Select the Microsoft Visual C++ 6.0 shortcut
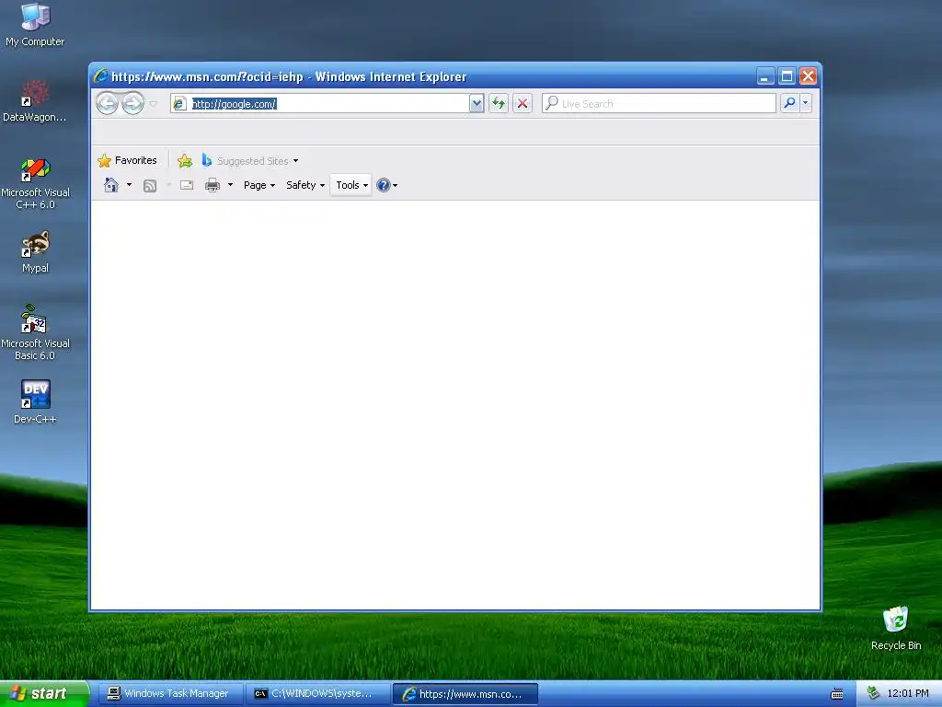942x707 pixels. point(35,183)
